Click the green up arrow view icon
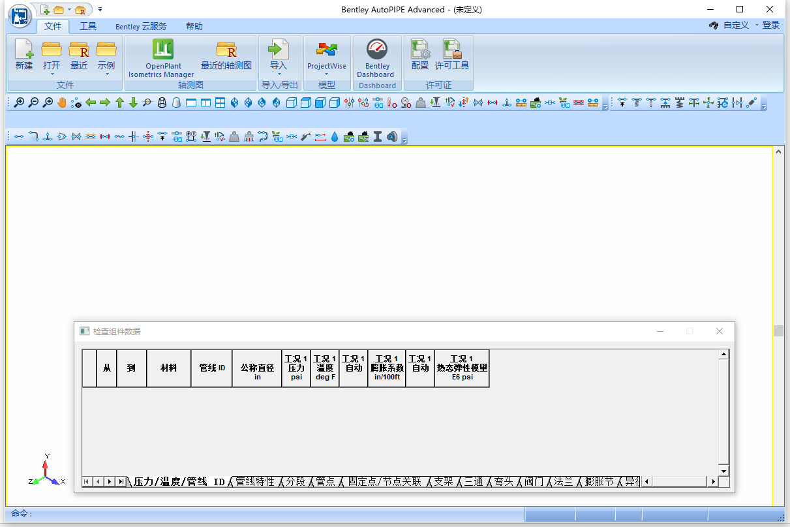This screenshot has height=527, width=790. click(x=119, y=103)
